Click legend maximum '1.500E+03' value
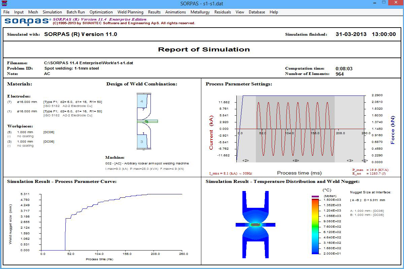Image resolution: width=404 pixels, height=269 pixels. pos(332,200)
